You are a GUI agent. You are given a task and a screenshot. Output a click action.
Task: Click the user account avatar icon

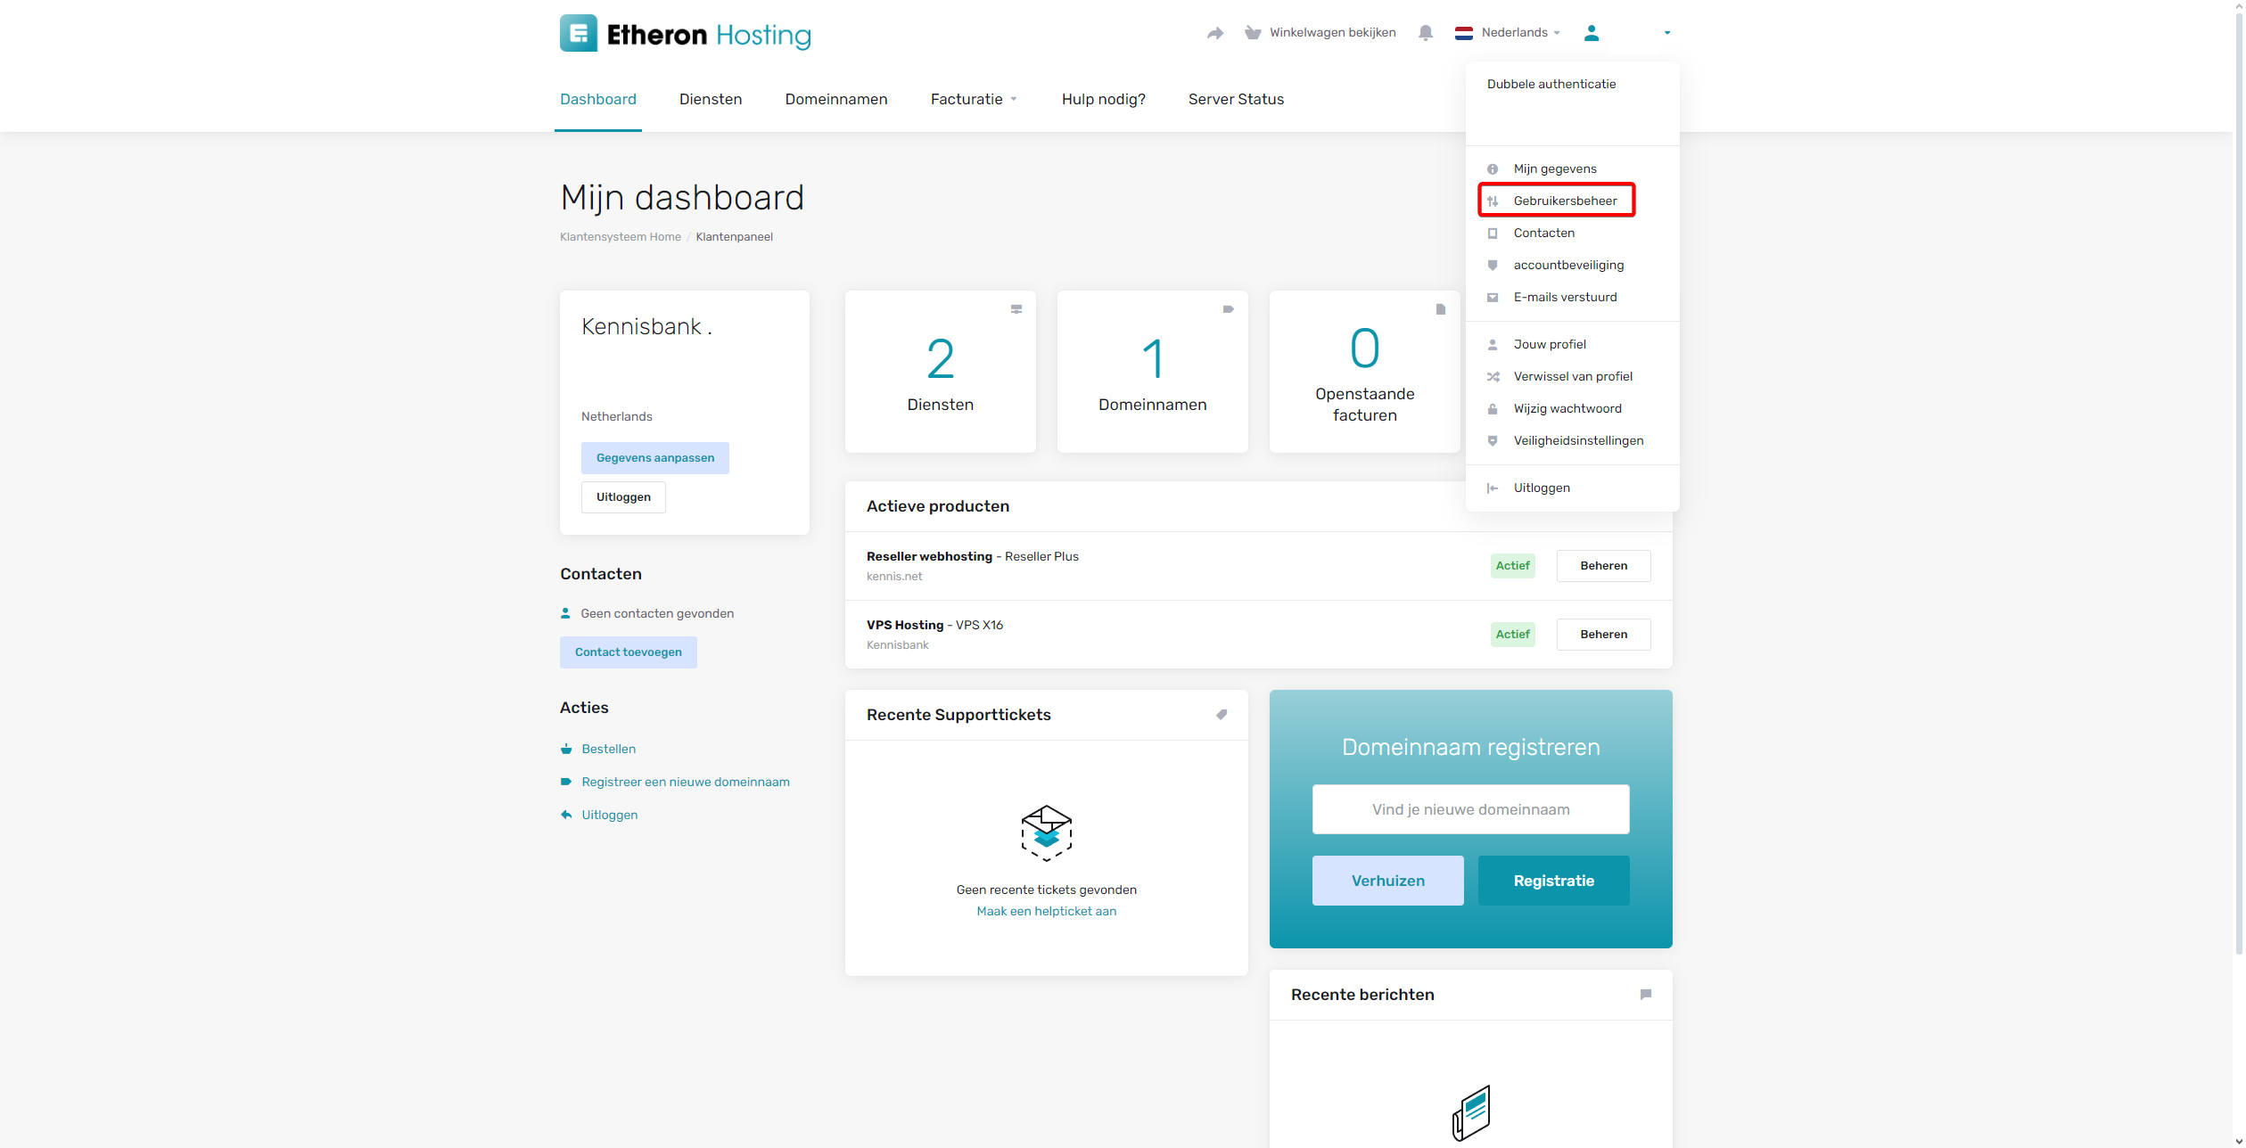coord(1592,33)
